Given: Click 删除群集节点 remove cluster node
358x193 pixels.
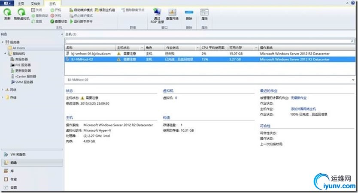Looking at the screenshot, I should (133, 10).
